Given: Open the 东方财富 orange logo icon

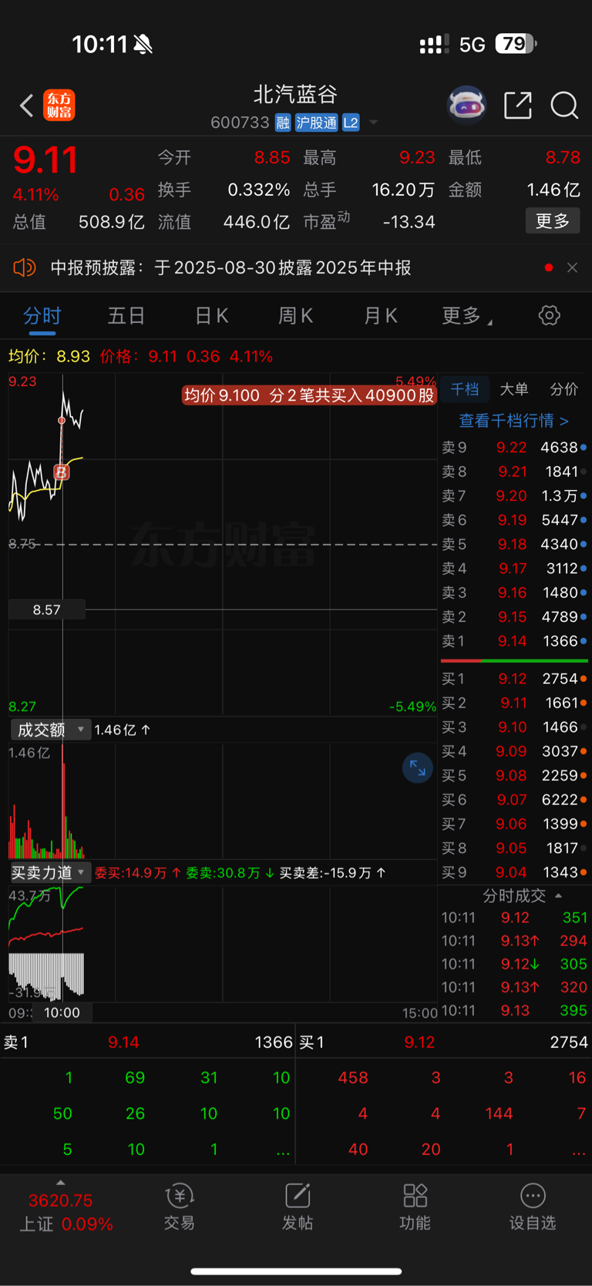Looking at the screenshot, I should pyautogui.click(x=59, y=106).
